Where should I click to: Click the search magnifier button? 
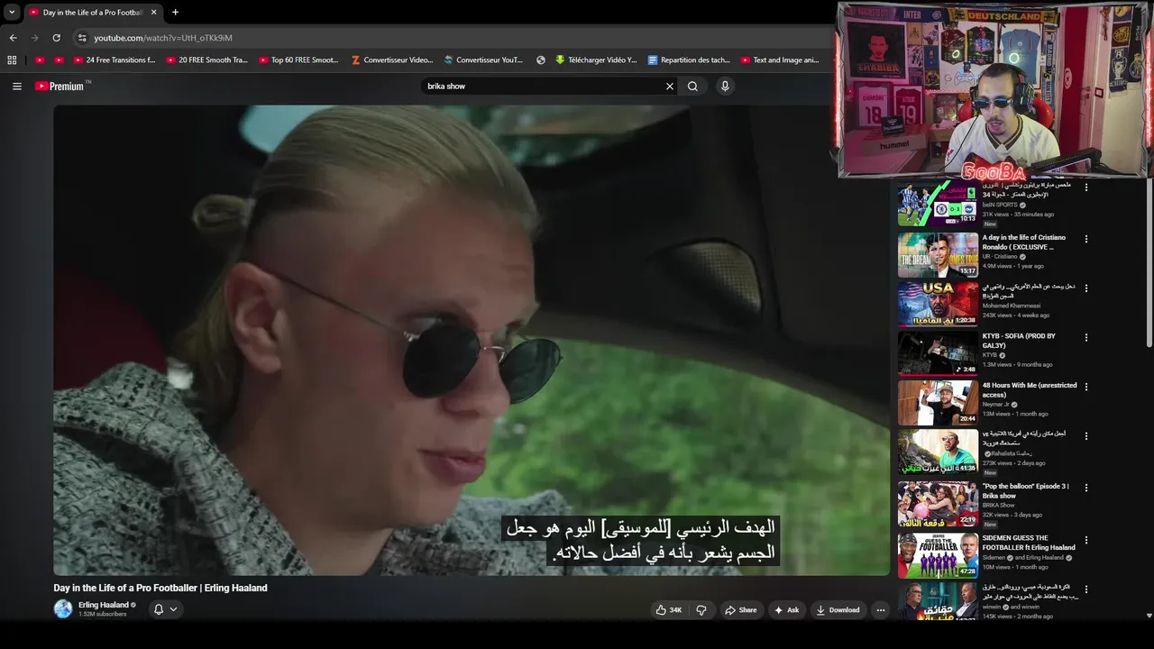pyautogui.click(x=692, y=87)
